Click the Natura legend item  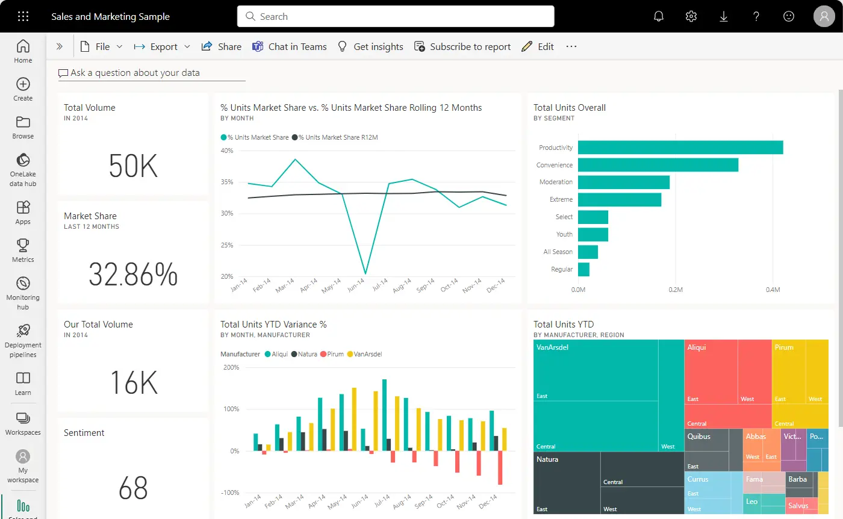304,354
